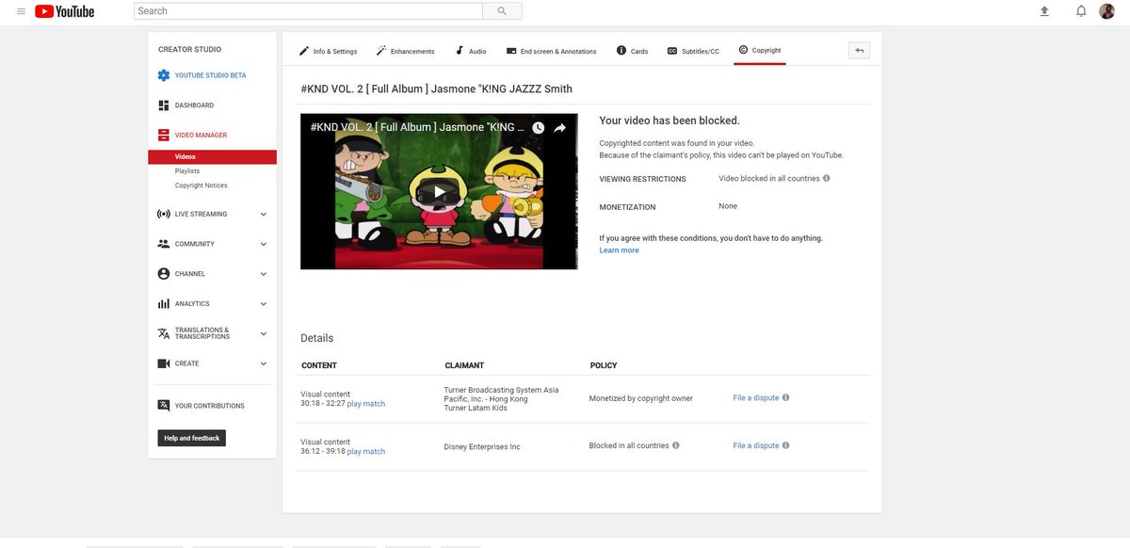Show info beside Turner File a dispute

click(786, 397)
